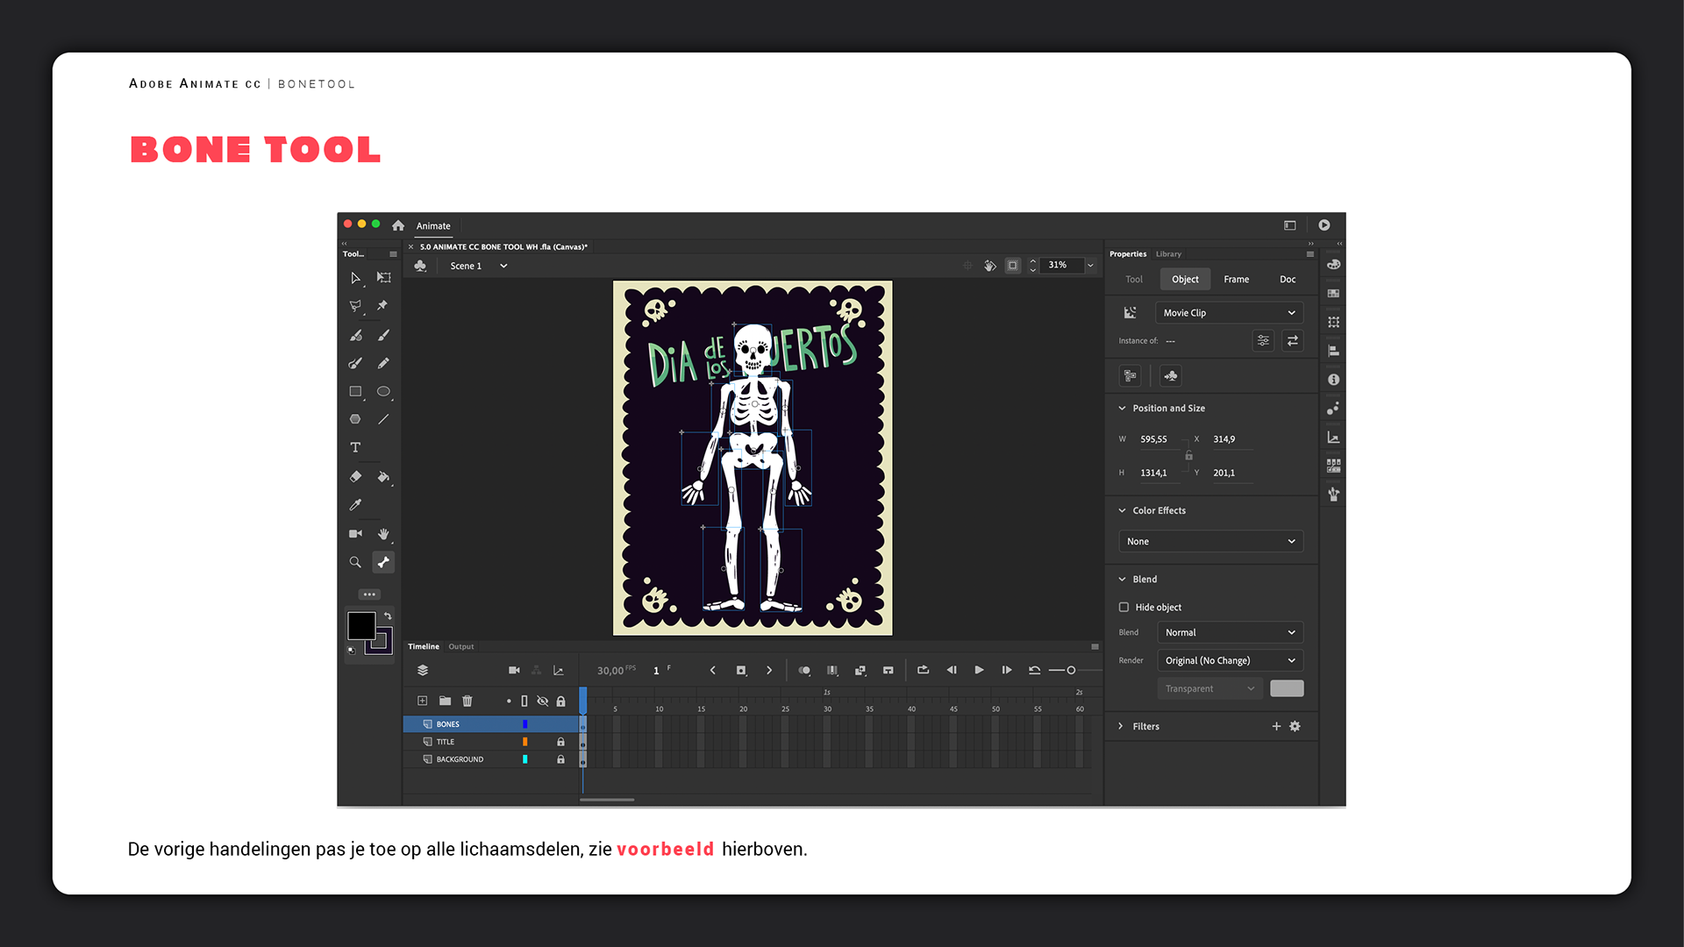Viewport: 1684px width, 947px height.
Task: Choose the Paint Bucket tool
Action: [383, 477]
